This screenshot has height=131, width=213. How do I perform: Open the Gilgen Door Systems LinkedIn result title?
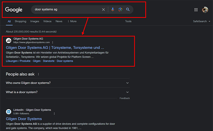[x=24, y=119]
